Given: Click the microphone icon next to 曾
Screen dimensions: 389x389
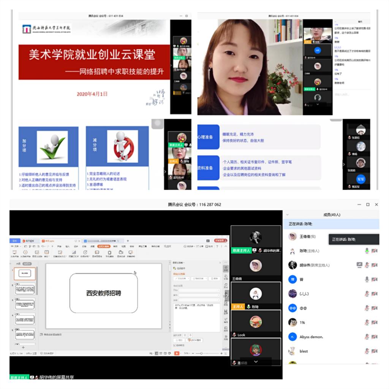Looking at the screenshot, I should coord(367,279).
